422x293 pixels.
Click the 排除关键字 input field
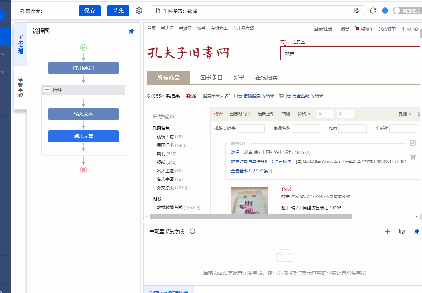[x=251, y=128]
